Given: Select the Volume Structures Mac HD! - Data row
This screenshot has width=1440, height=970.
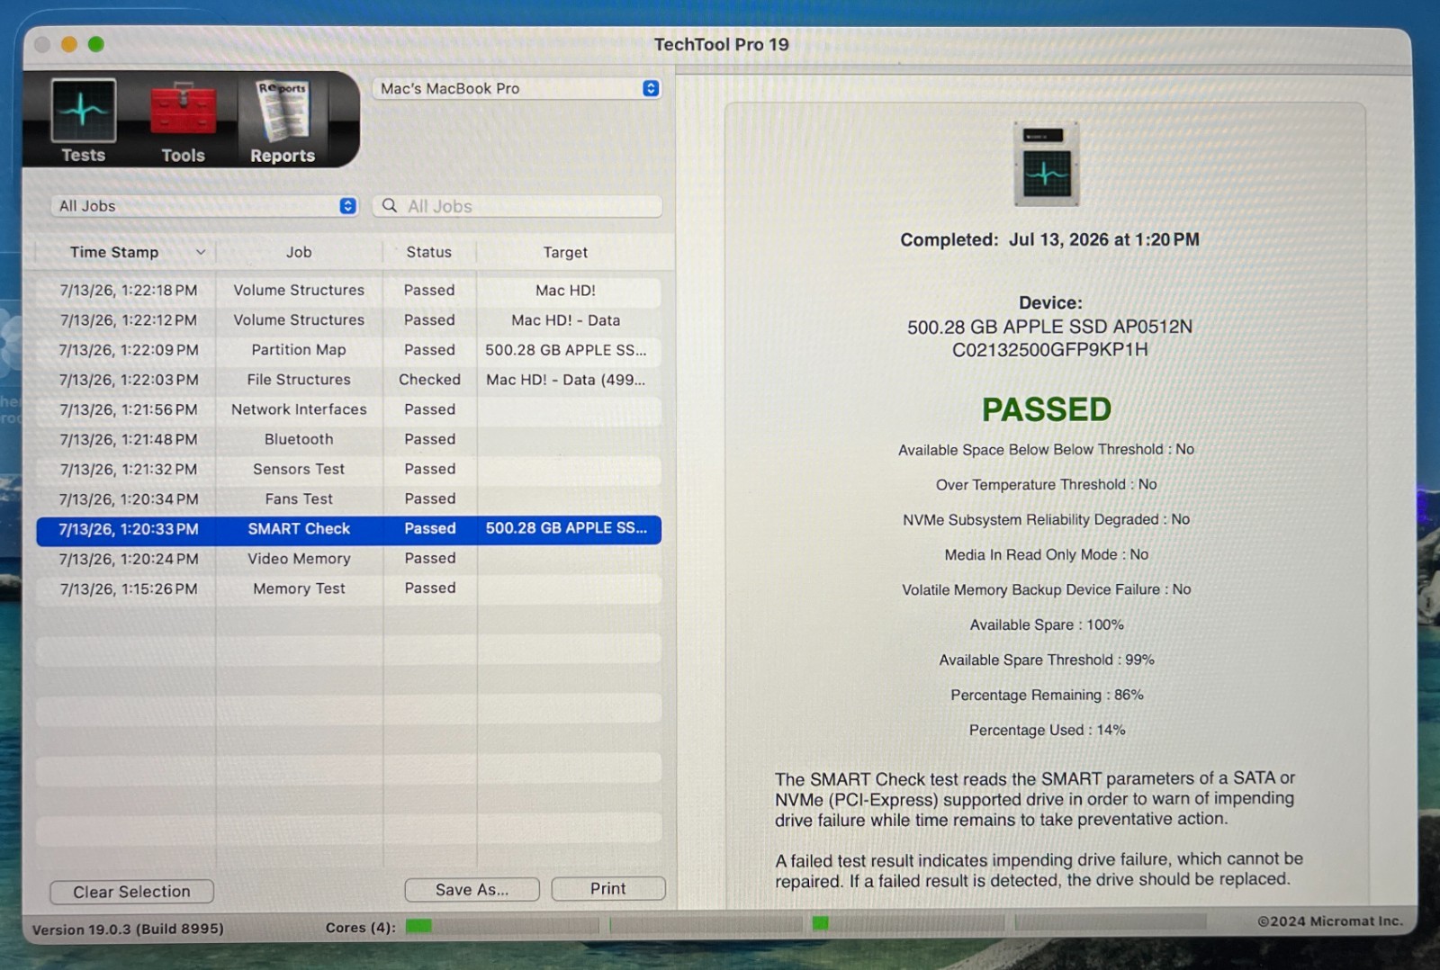Looking at the screenshot, I should point(348,320).
